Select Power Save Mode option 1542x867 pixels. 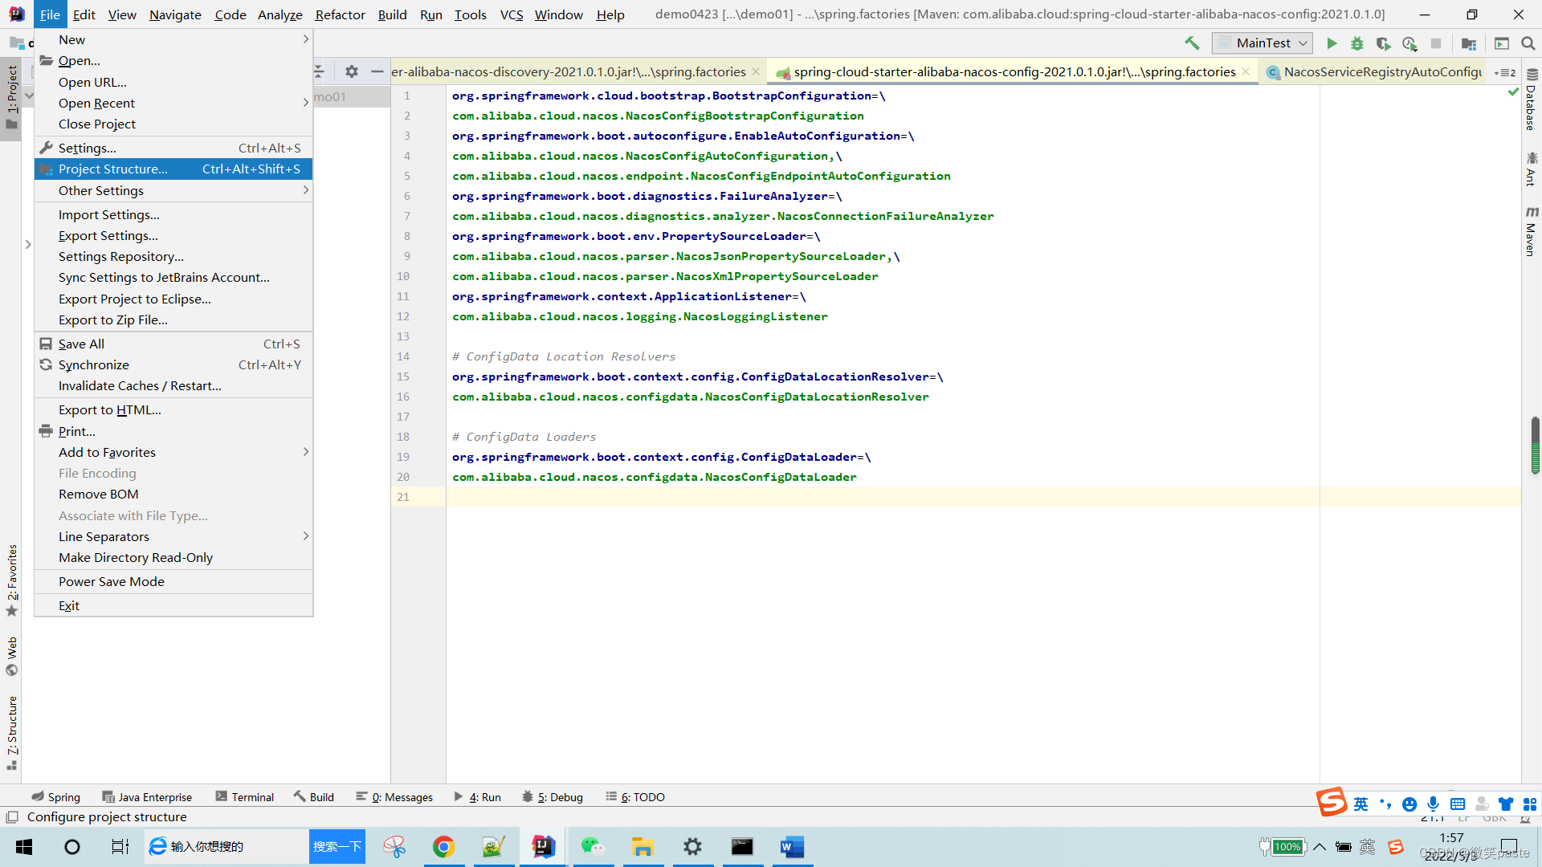coord(111,580)
